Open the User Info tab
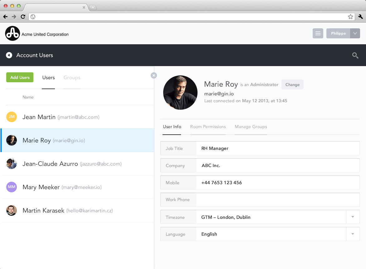The image size is (366, 269). point(172,127)
